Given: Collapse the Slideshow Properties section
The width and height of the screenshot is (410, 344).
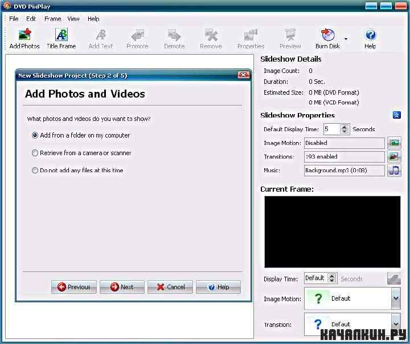Looking at the screenshot, I should pyautogui.click(x=397, y=115).
